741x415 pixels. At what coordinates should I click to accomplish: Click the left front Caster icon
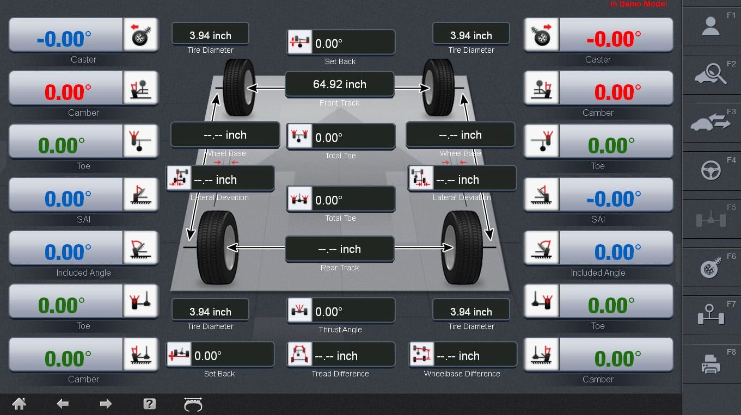click(x=140, y=35)
